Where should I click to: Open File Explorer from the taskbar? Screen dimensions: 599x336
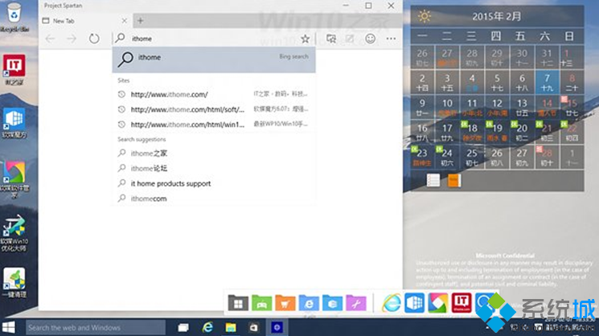tap(231, 327)
